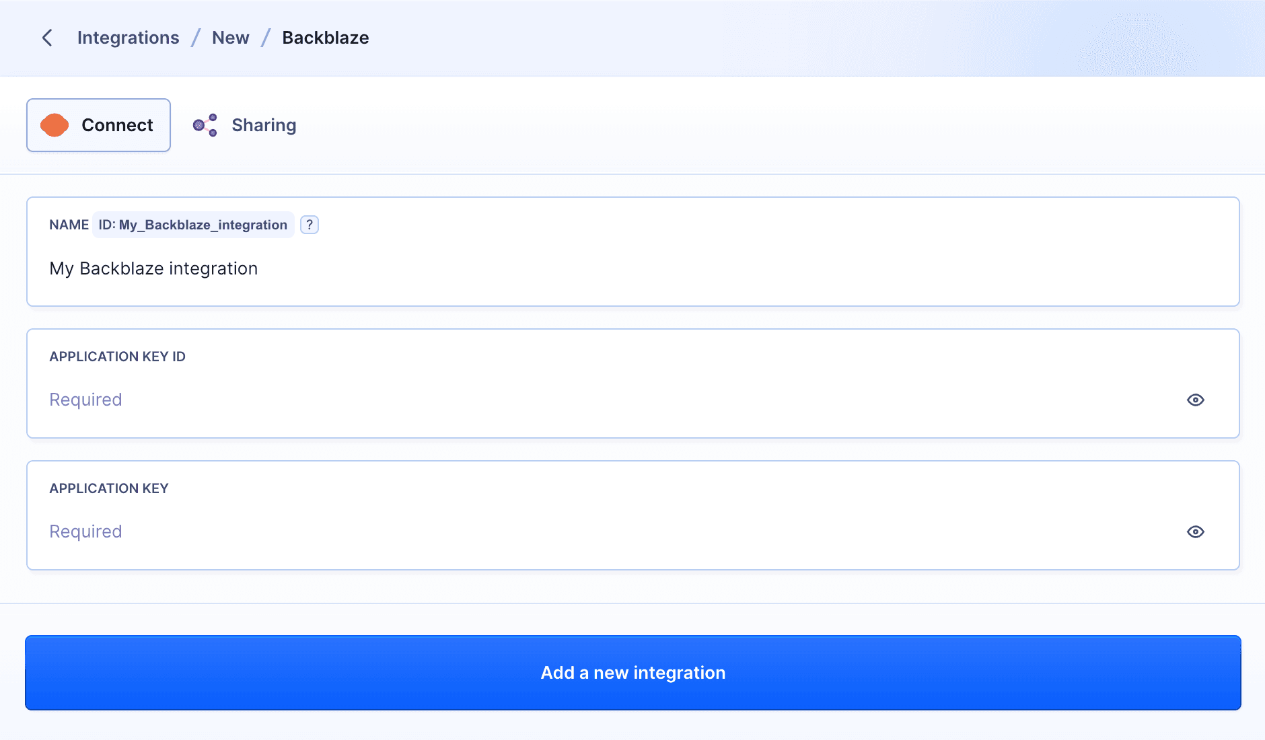Focus the Application Key input
The width and height of the screenshot is (1265, 740).
633,515
